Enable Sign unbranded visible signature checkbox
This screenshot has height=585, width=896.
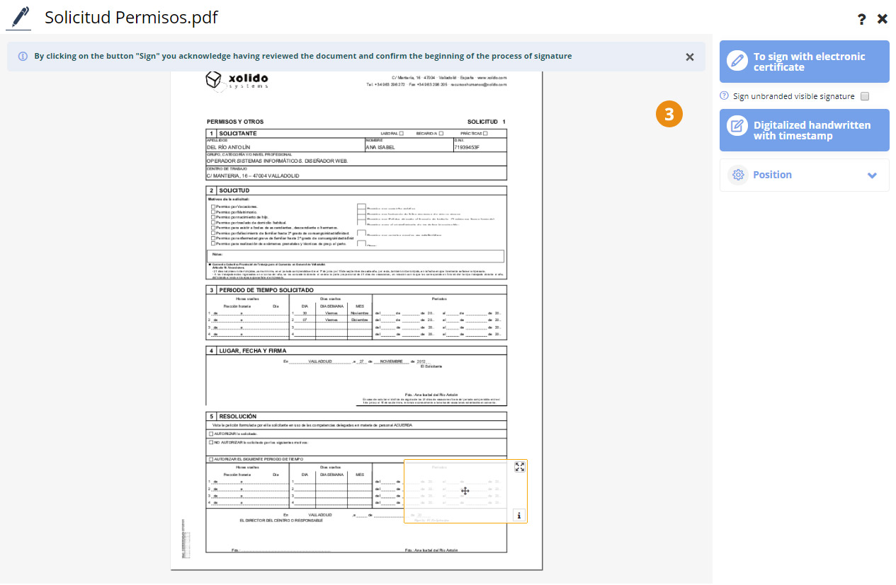pyautogui.click(x=864, y=96)
